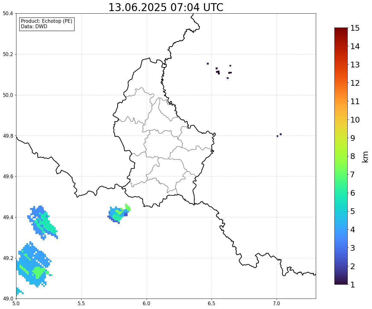Click the x-axis label 6.5
This screenshot has height=309, width=372.
212,304
